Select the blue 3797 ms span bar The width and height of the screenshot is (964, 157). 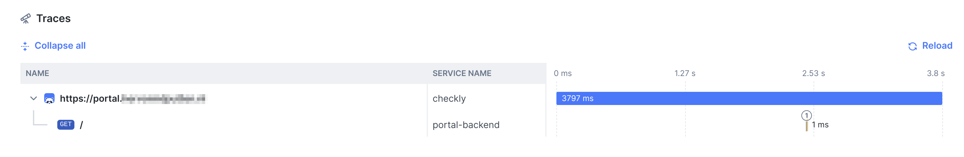pyautogui.click(x=749, y=98)
